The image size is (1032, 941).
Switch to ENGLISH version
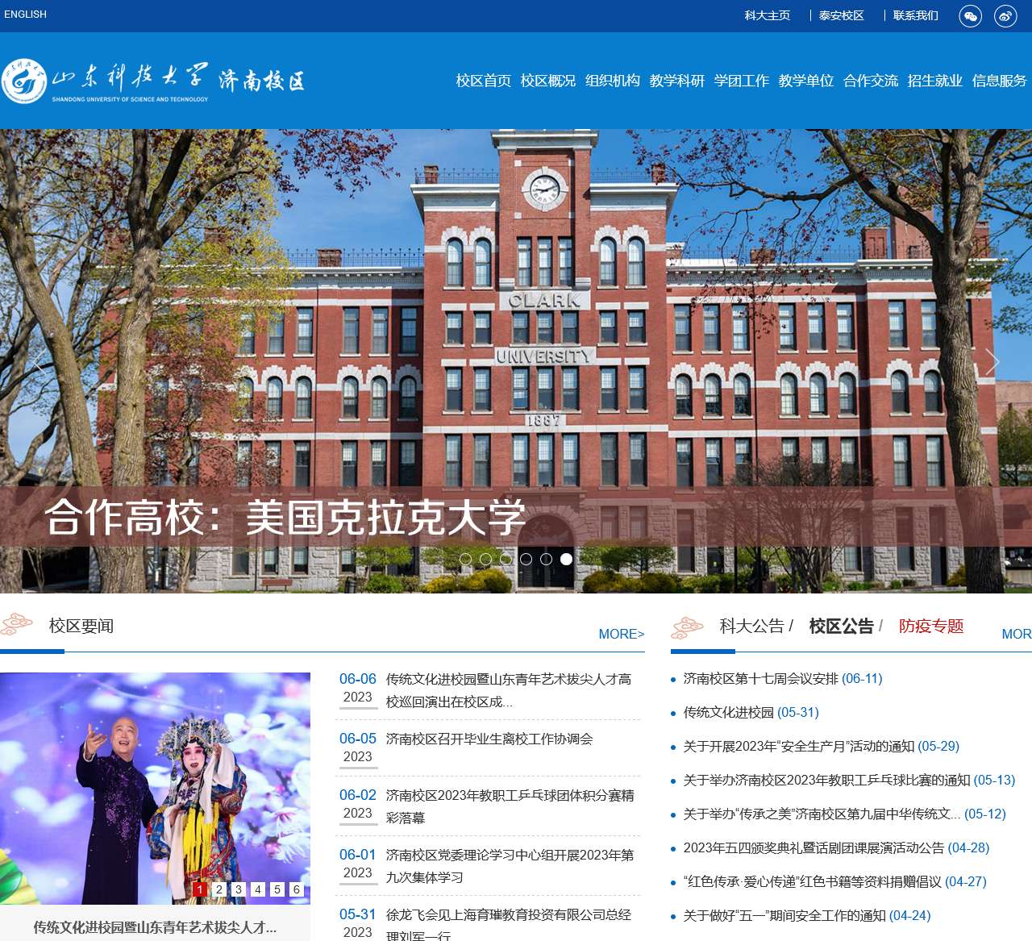point(25,15)
